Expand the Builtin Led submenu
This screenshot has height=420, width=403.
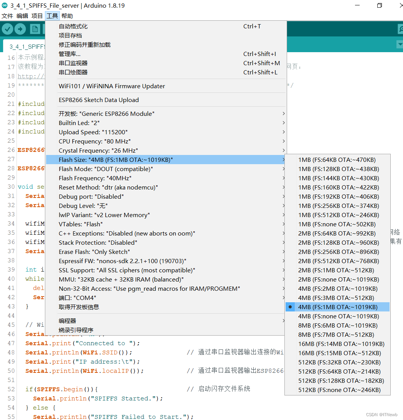166,123
